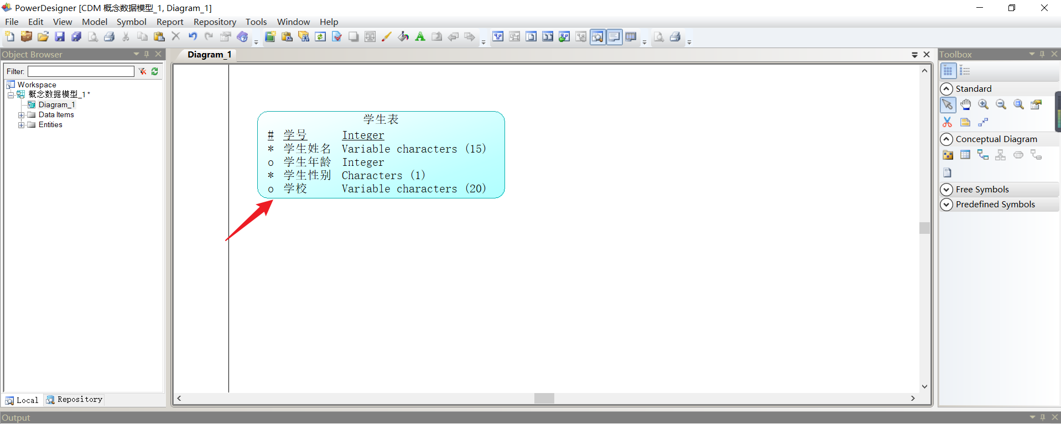The image size is (1061, 424).
Task: Expand the Data Items folder
Action: coord(21,115)
